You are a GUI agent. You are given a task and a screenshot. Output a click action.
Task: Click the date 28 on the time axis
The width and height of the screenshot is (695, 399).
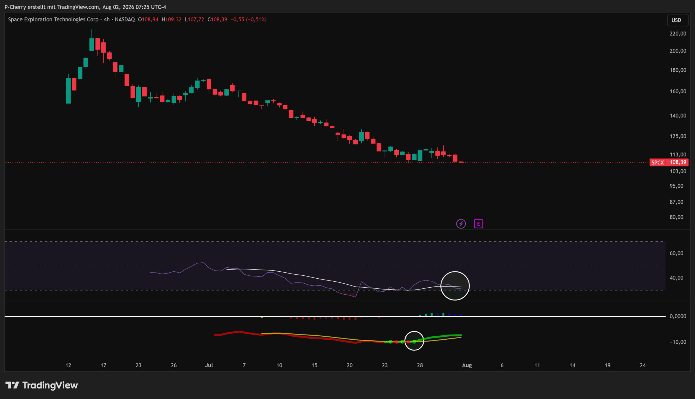[420, 365]
